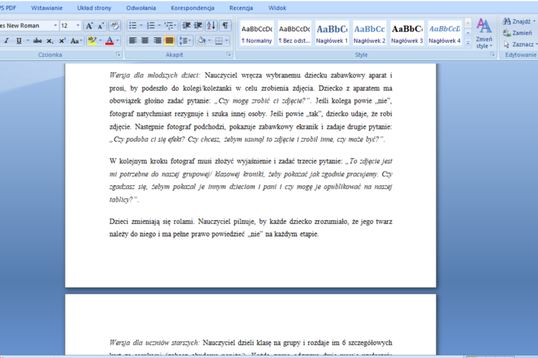Image resolution: width=538 pixels, height=358 pixels.
Task: Open the Wstawianie tab
Action: tap(47, 8)
